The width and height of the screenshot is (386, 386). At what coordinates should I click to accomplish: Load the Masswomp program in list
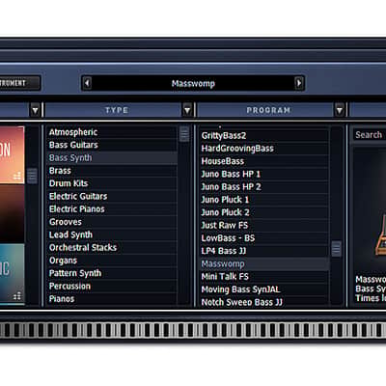click(x=264, y=264)
